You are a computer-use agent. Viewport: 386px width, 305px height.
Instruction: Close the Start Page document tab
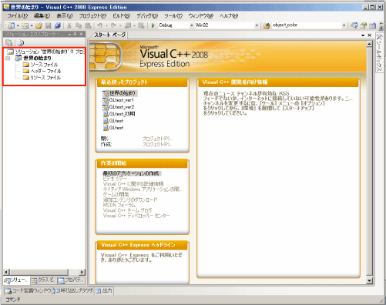pyautogui.click(x=370, y=35)
